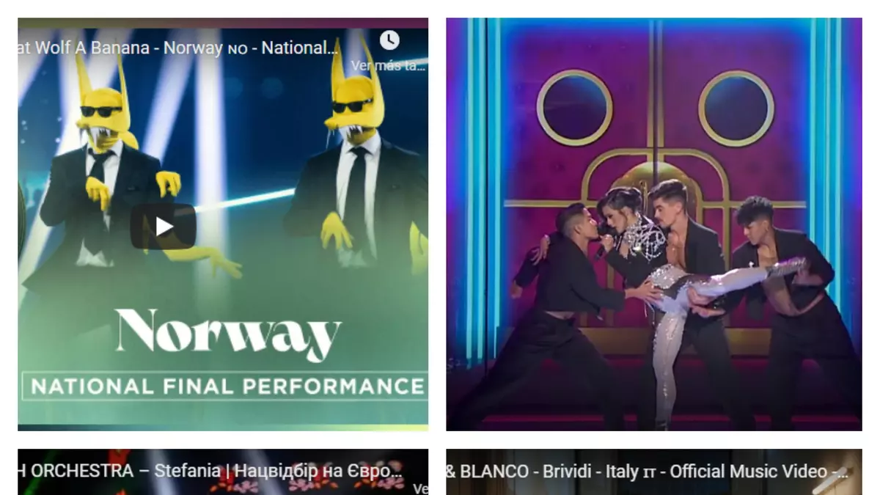Viewport: 880px width, 495px height.
Task: Click the left wolf's black sunglasses
Action: pos(101,111)
